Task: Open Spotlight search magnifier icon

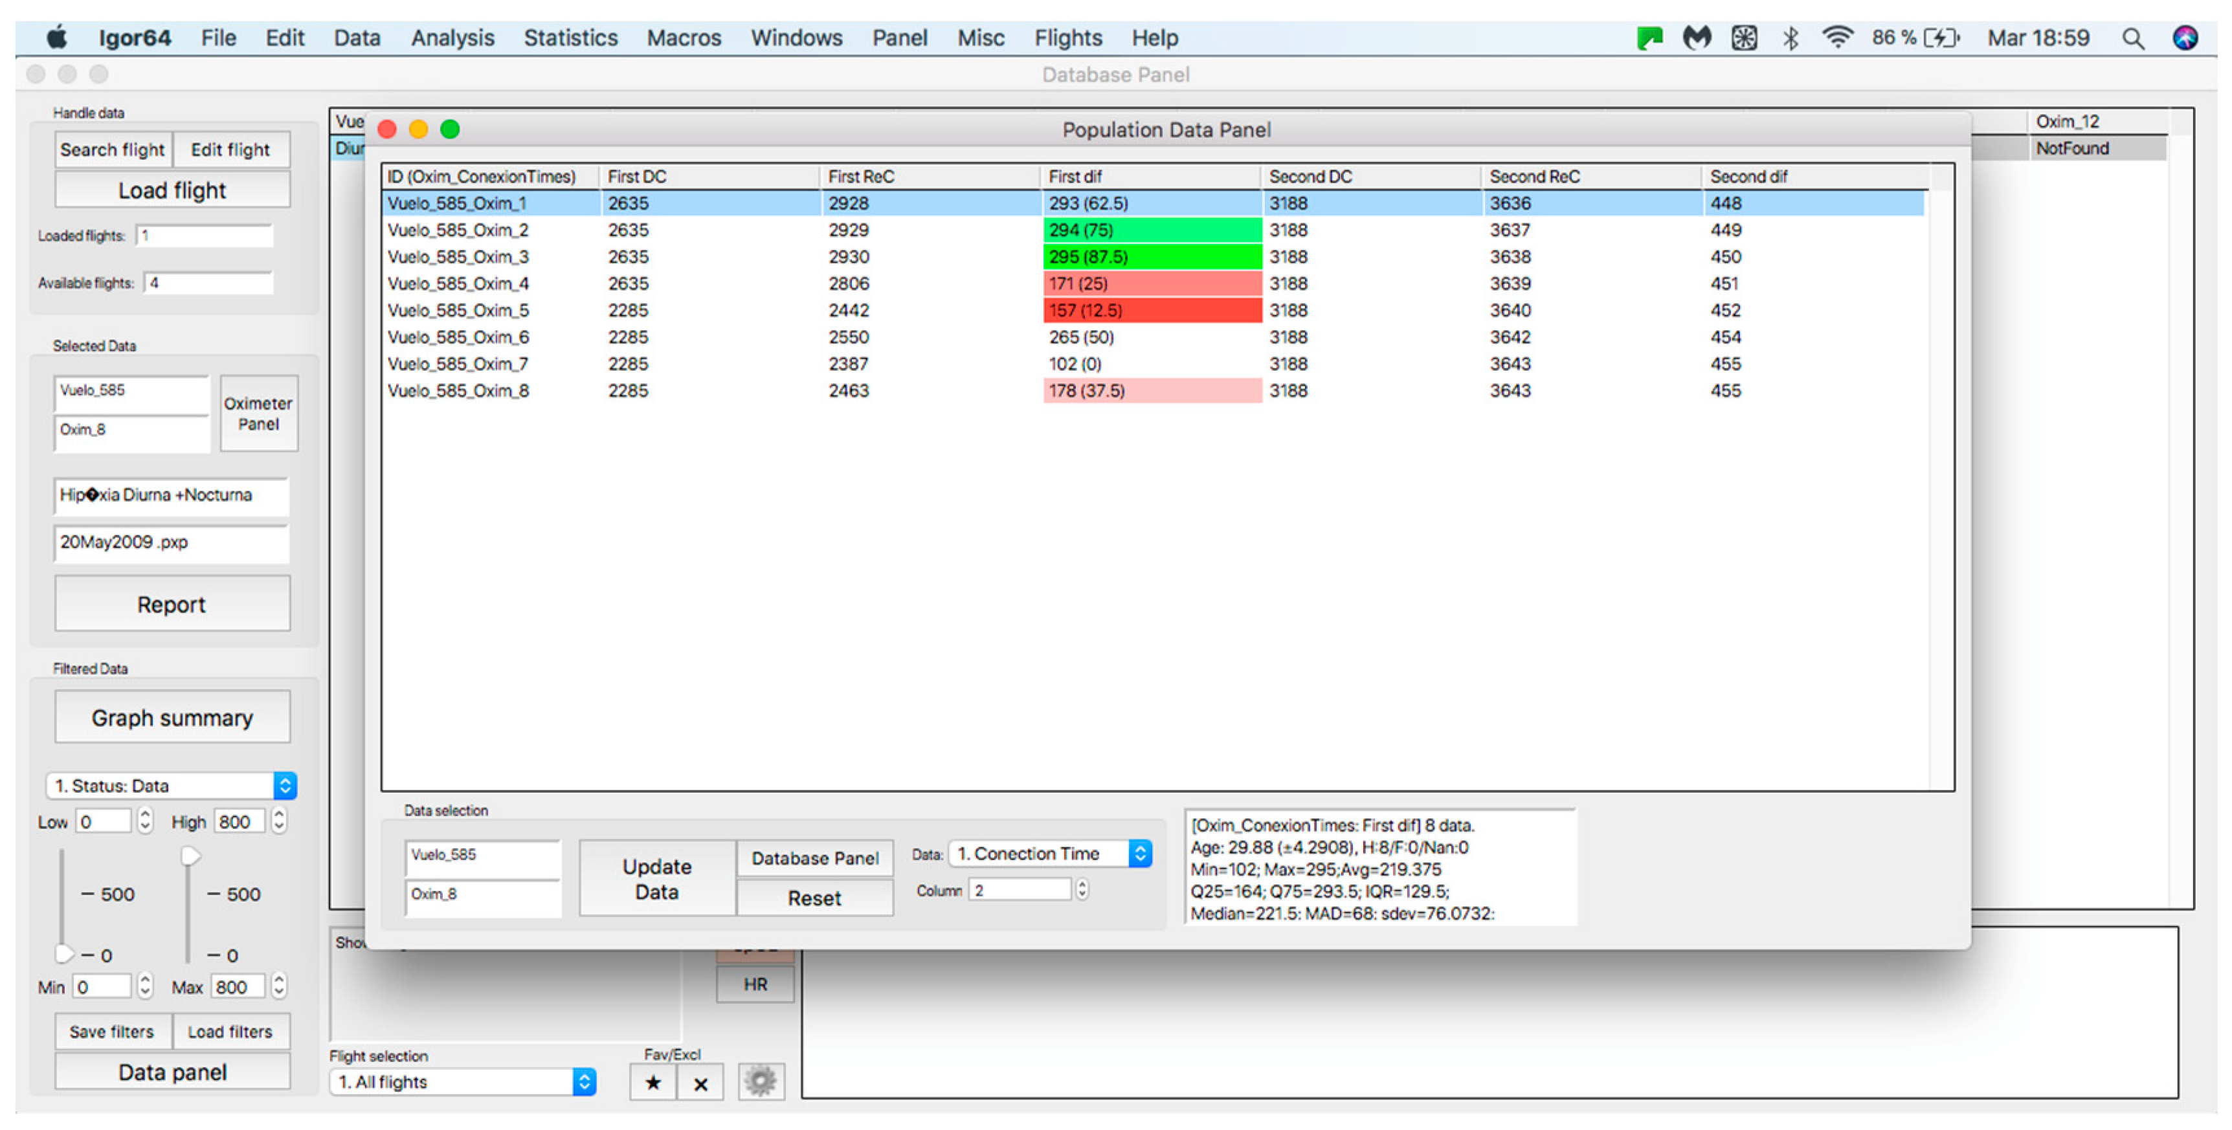Action: tap(2132, 38)
